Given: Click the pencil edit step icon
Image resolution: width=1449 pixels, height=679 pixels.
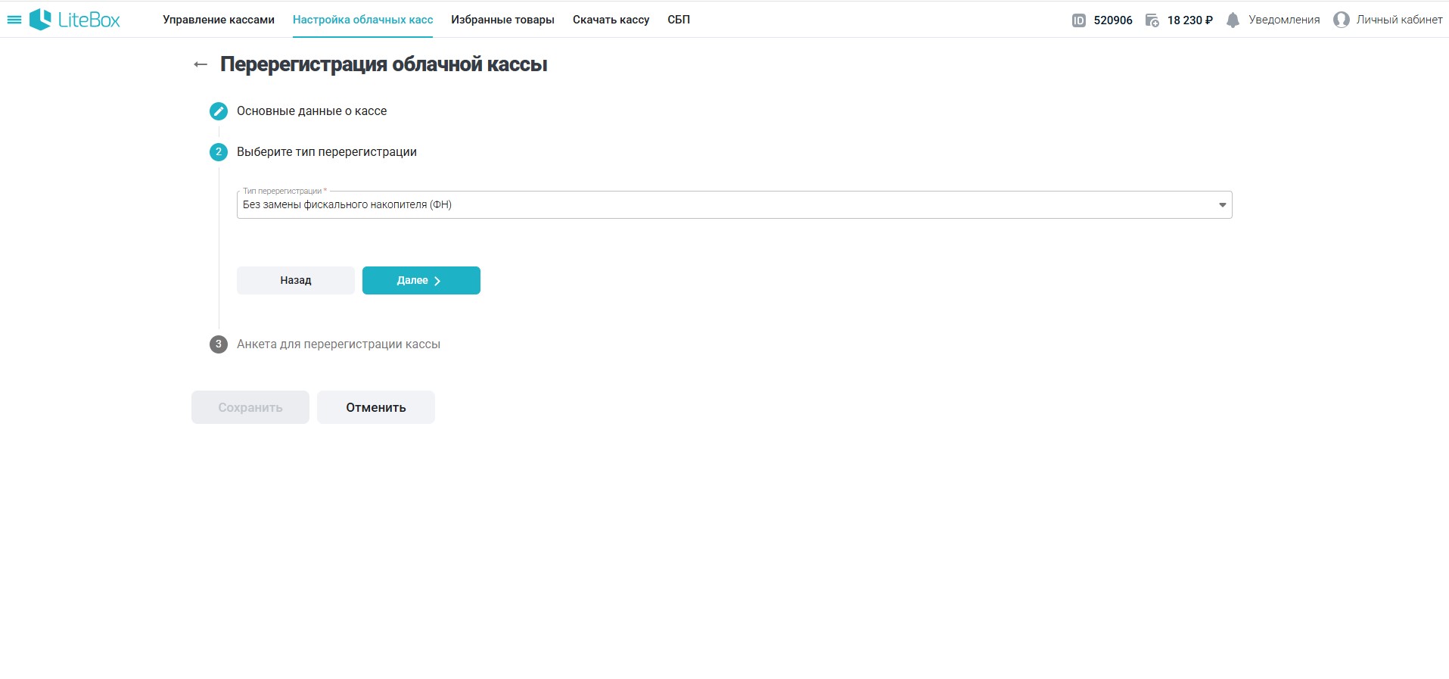Looking at the screenshot, I should pyautogui.click(x=218, y=111).
